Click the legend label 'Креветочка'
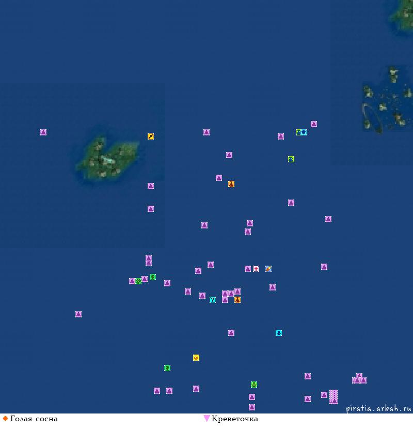413x429 pixels. coord(235,419)
